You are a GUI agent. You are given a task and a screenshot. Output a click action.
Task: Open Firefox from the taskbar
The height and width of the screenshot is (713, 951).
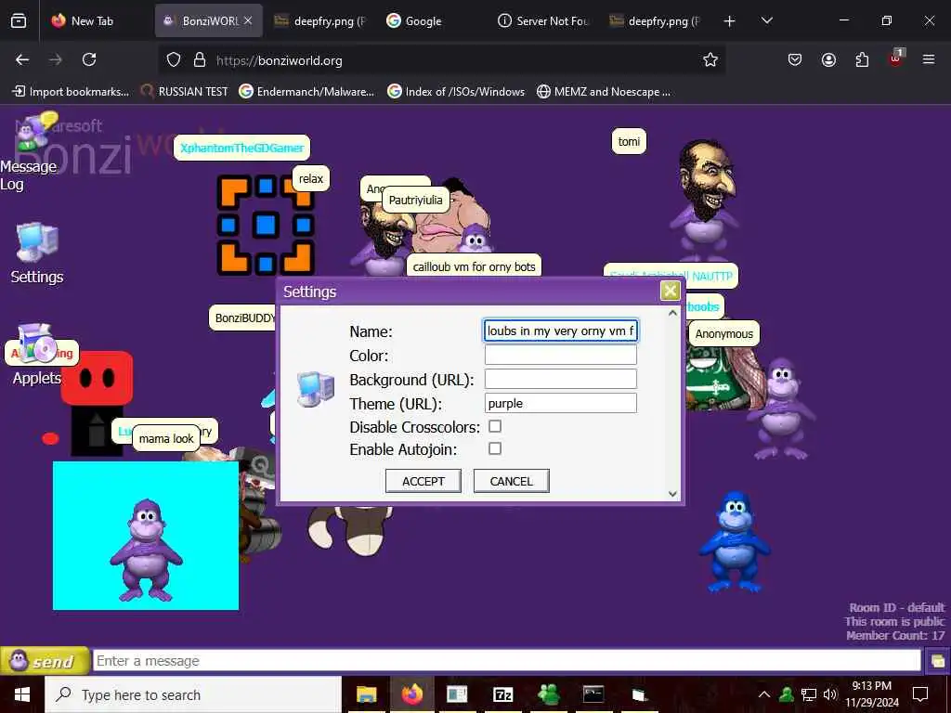[x=412, y=694]
